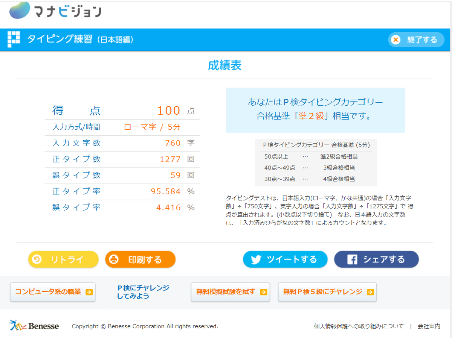Viewport: 452px width, 338px height.
Task: Click the 入力文字数 label
Action: point(76,143)
